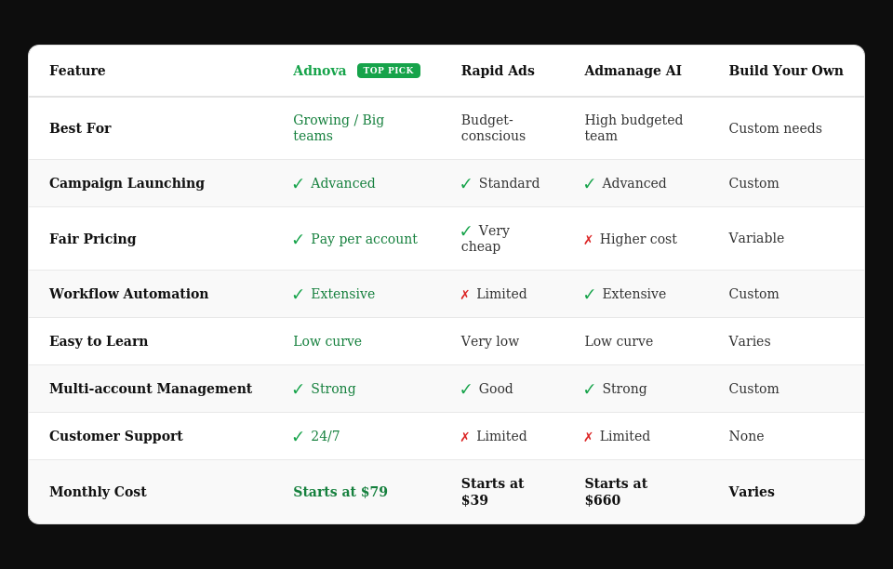The height and width of the screenshot is (569, 893).
Task: Click the Easy to Learn row label
Action: point(99,341)
